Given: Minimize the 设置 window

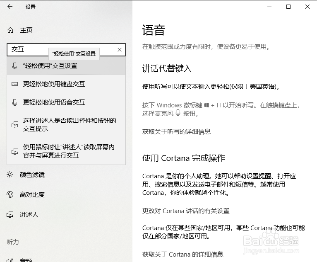Looking at the screenshot, I should pyautogui.click(x=269, y=7).
